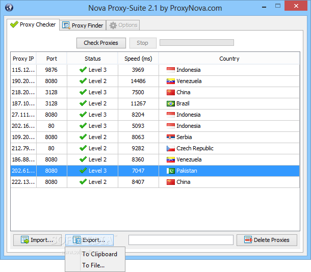Click the Import button's table icon
The width and height of the screenshot is (311, 272).
coord(25,240)
